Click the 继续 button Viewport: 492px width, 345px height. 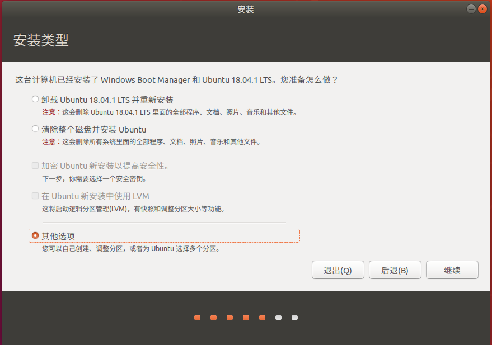[x=452, y=270]
